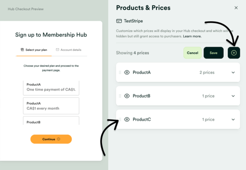
Task: Open the Select your plan tab
Action: 34,50
